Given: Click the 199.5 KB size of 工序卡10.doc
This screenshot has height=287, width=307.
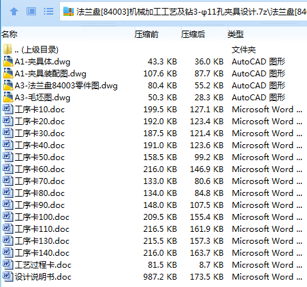Looking at the screenshot, I should pyautogui.click(x=160, y=110).
